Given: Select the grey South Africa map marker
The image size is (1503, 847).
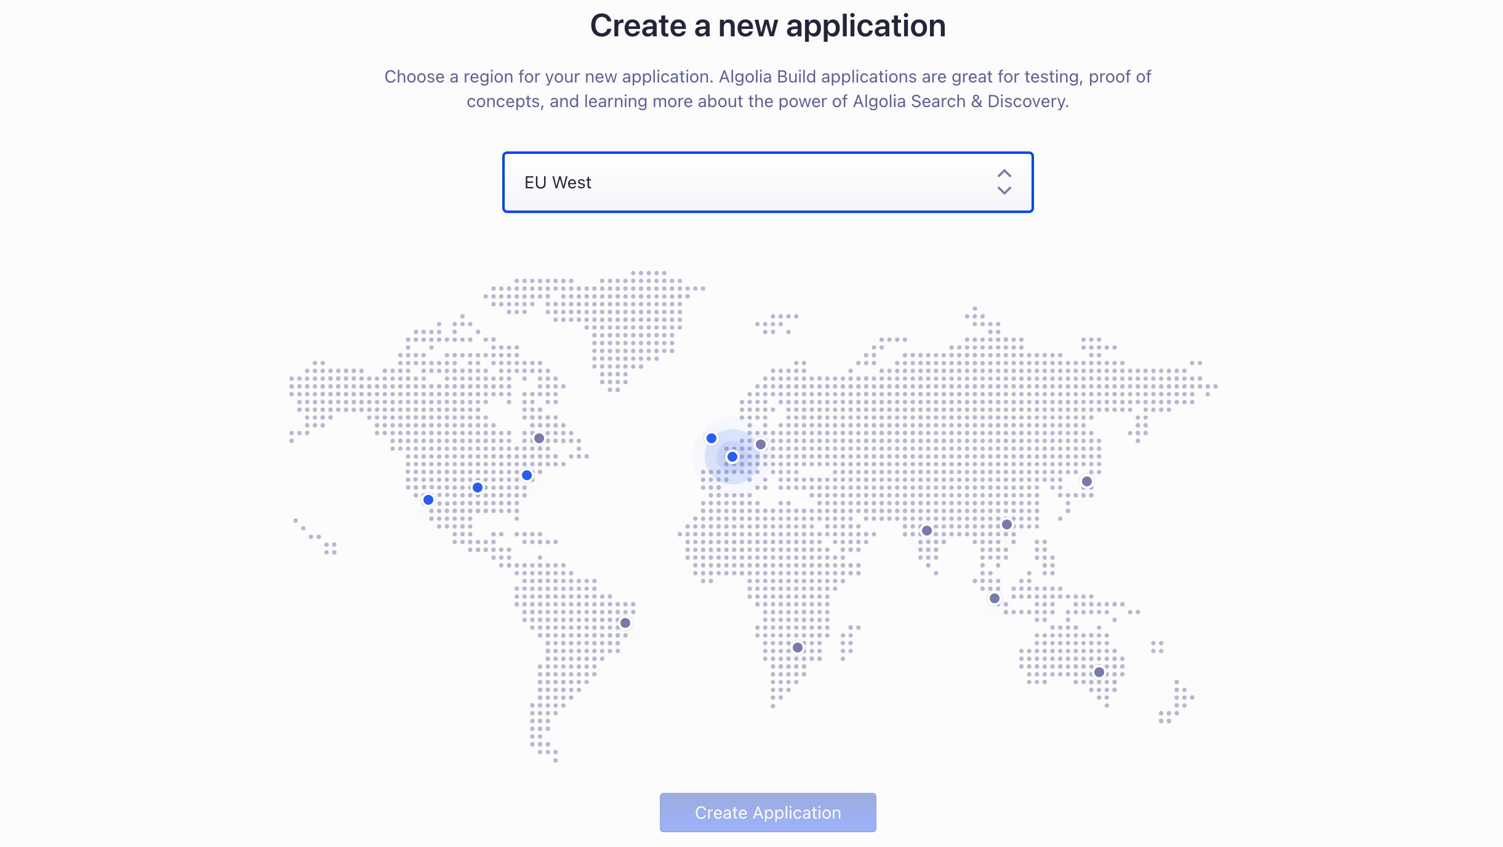Looking at the screenshot, I should [797, 648].
